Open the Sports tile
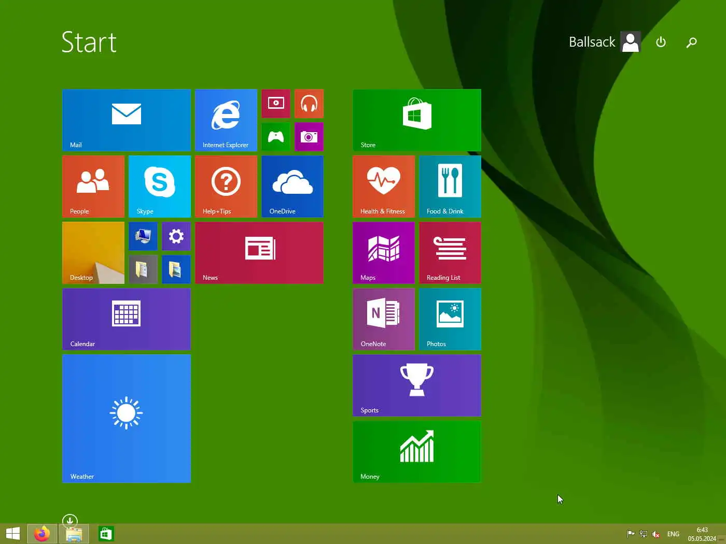The width and height of the screenshot is (726, 544). (x=417, y=385)
